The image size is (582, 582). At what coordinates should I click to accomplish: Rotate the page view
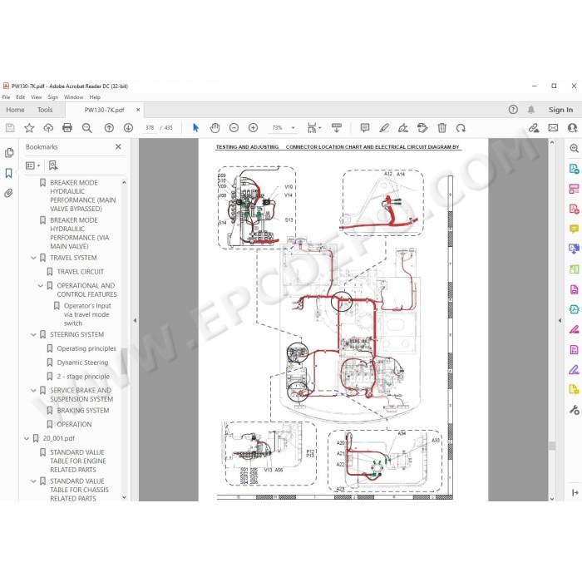461,128
